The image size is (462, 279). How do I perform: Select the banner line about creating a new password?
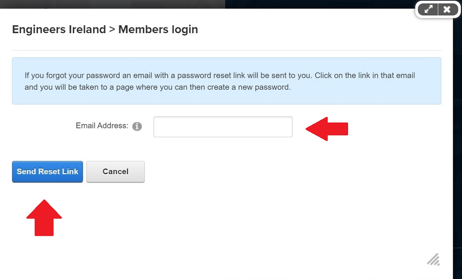[x=158, y=87]
